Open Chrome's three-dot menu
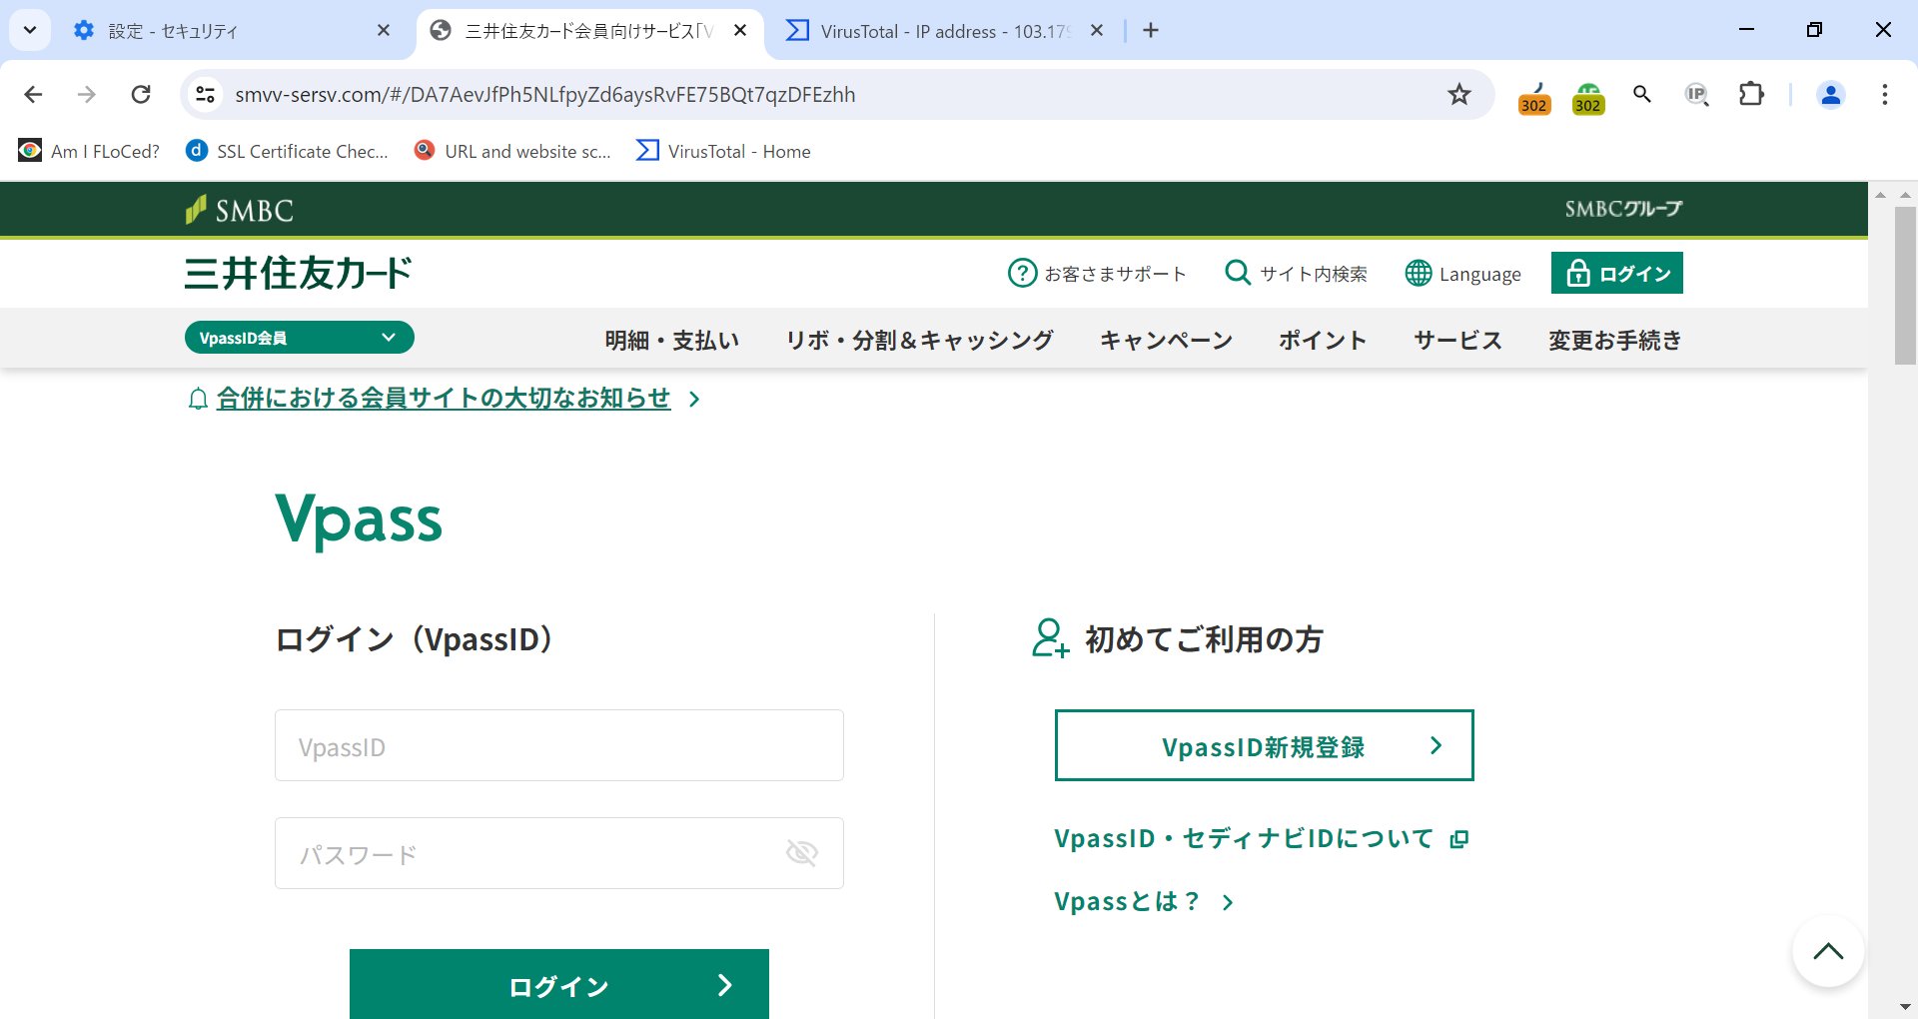This screenshot has height=1019, width=1918. tap(1885, 94)
